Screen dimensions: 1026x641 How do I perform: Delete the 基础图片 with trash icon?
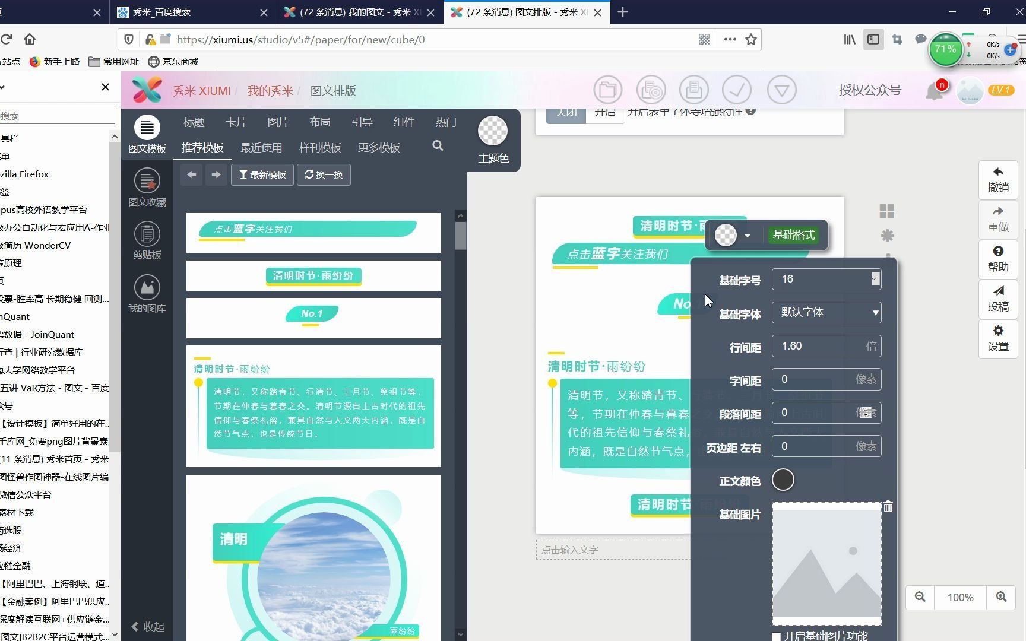(x=888, y=506)
